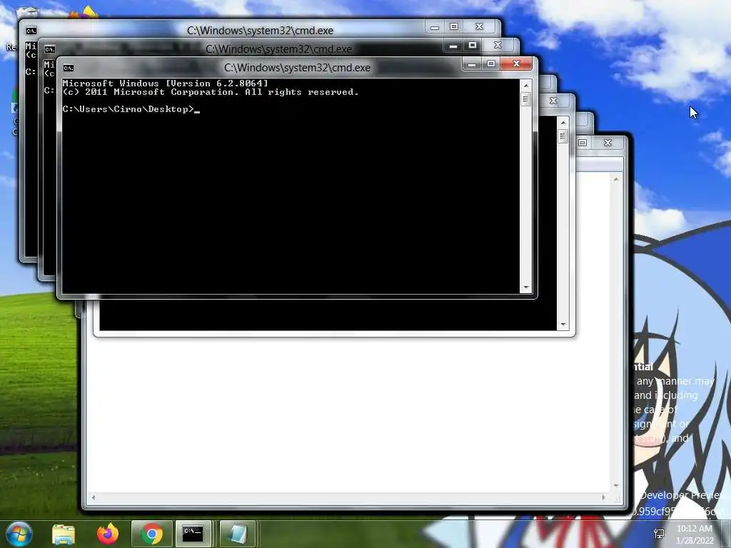Close the rearmost cmd.exe window
The height and width of the screenshot is (548, 731).
479,26
